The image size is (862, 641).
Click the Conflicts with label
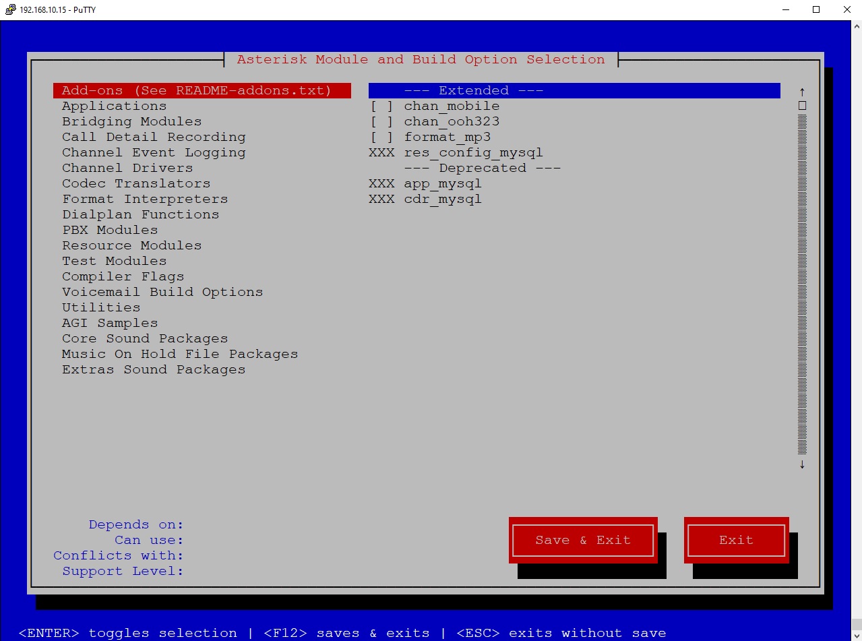pyautogui.click(x=119, y=555)
